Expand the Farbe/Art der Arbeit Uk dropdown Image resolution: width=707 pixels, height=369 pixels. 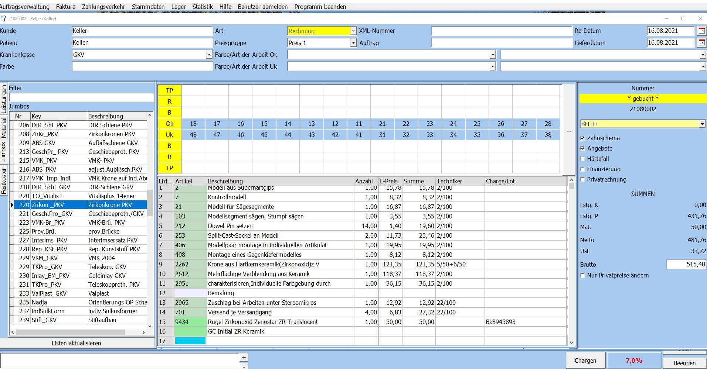[x=493, y=66]
